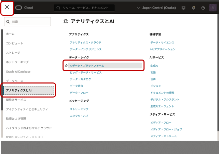Open the user profile avatar menu
This screenshot has width=219, height=154.
tap(213, 8)
